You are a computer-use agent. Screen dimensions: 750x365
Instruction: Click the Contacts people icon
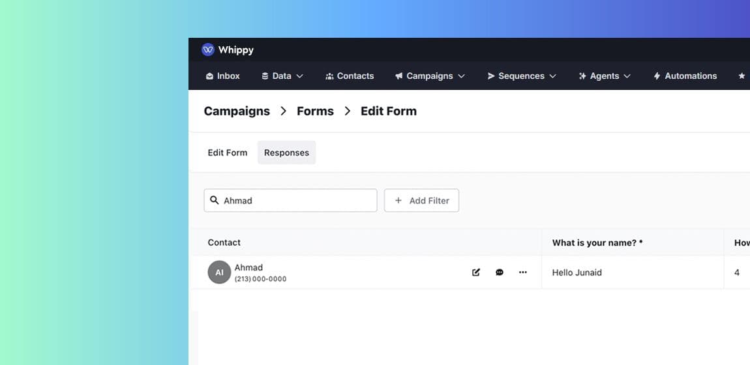329,76
